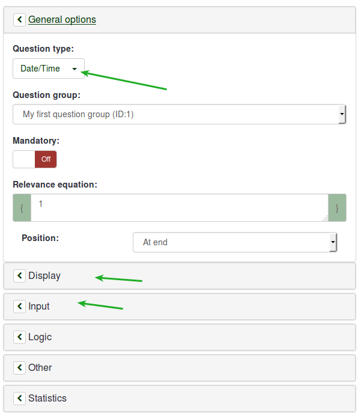
Task: Expand the Display panel heading
Action: coord(44,276)
